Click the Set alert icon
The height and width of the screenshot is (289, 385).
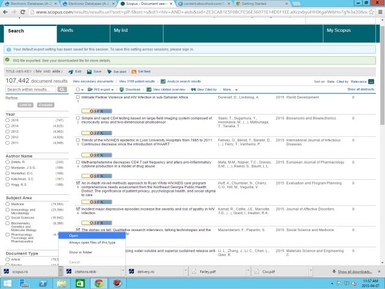pos(109,72)
